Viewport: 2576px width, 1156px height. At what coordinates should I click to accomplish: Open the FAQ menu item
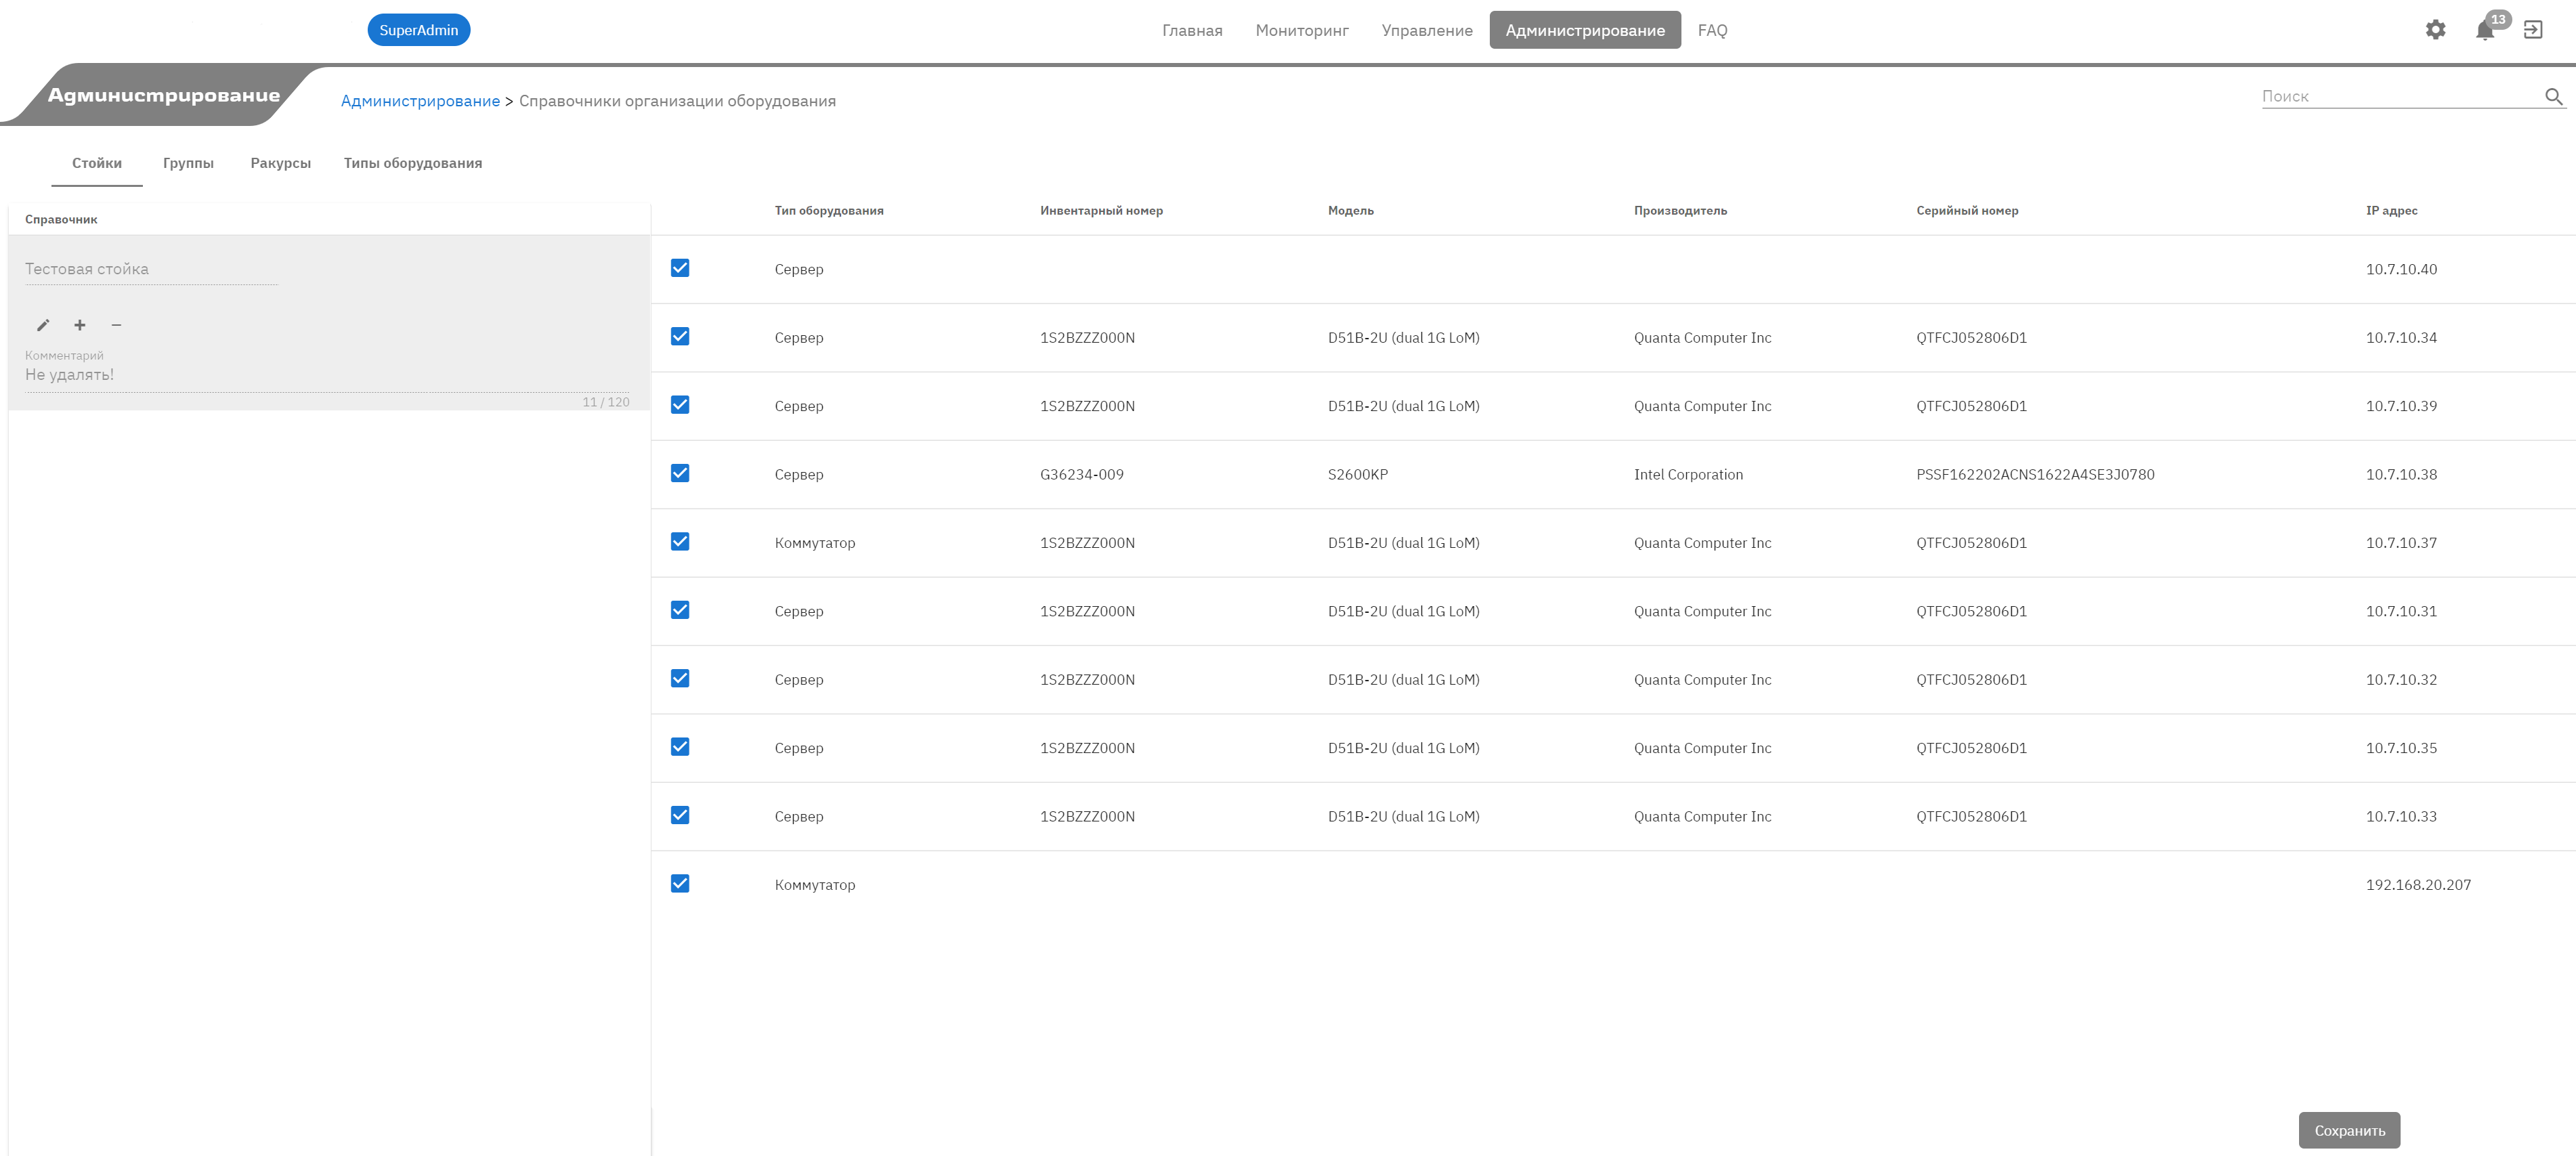pos(1712,30)
